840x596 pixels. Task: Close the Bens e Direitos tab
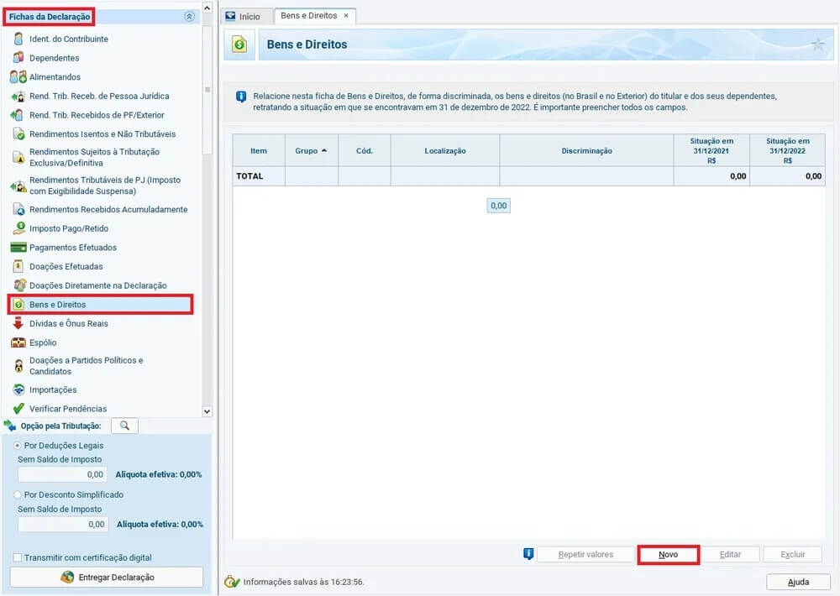click(x=347, y=15)
